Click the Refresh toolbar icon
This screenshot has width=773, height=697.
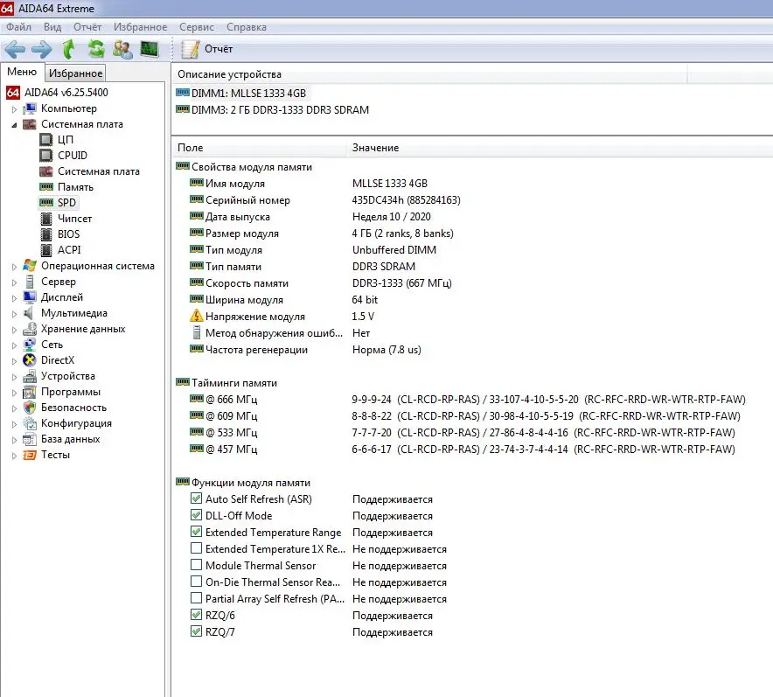[96, 49]
